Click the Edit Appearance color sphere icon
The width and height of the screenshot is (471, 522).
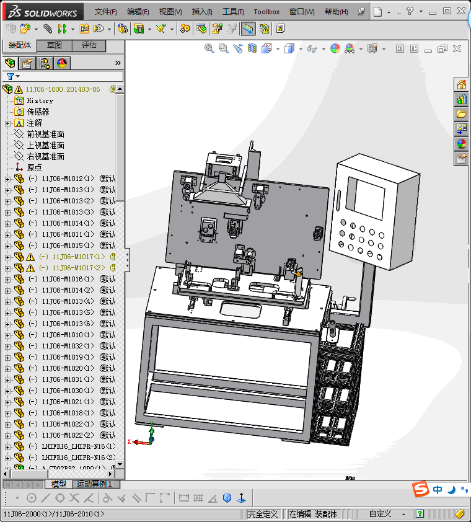click(335, 48)
